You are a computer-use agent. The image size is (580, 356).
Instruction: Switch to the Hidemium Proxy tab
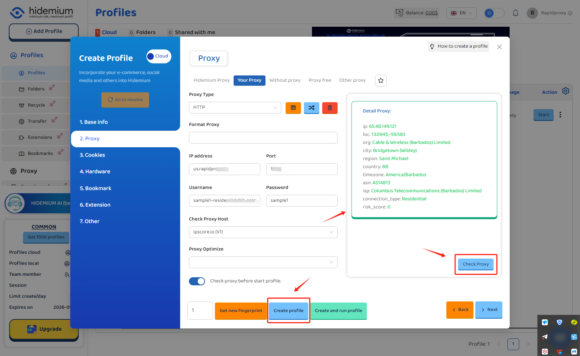click(212, 80)
